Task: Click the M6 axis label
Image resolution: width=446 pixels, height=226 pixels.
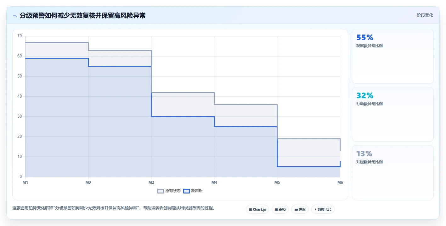Action: (x=340, y=182)
